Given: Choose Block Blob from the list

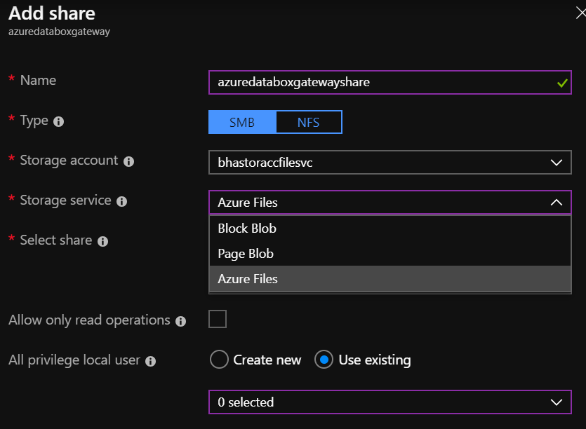Looking at the screenshot, I should point(247,229).
